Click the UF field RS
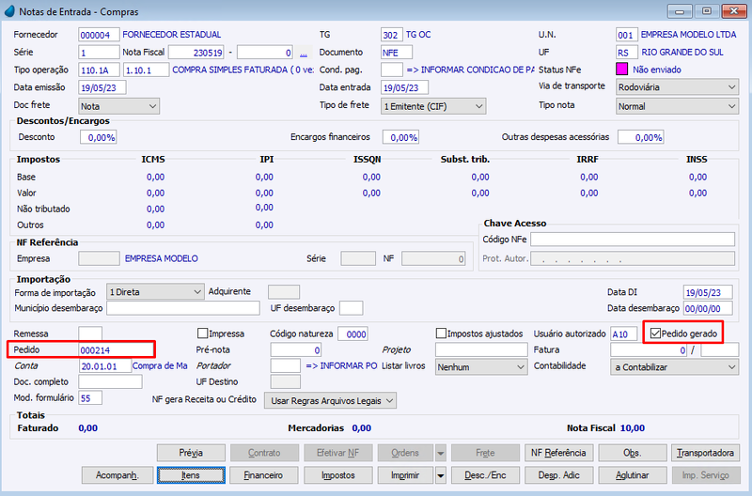Viewport: 752px width, 496px height. point(627,53)
